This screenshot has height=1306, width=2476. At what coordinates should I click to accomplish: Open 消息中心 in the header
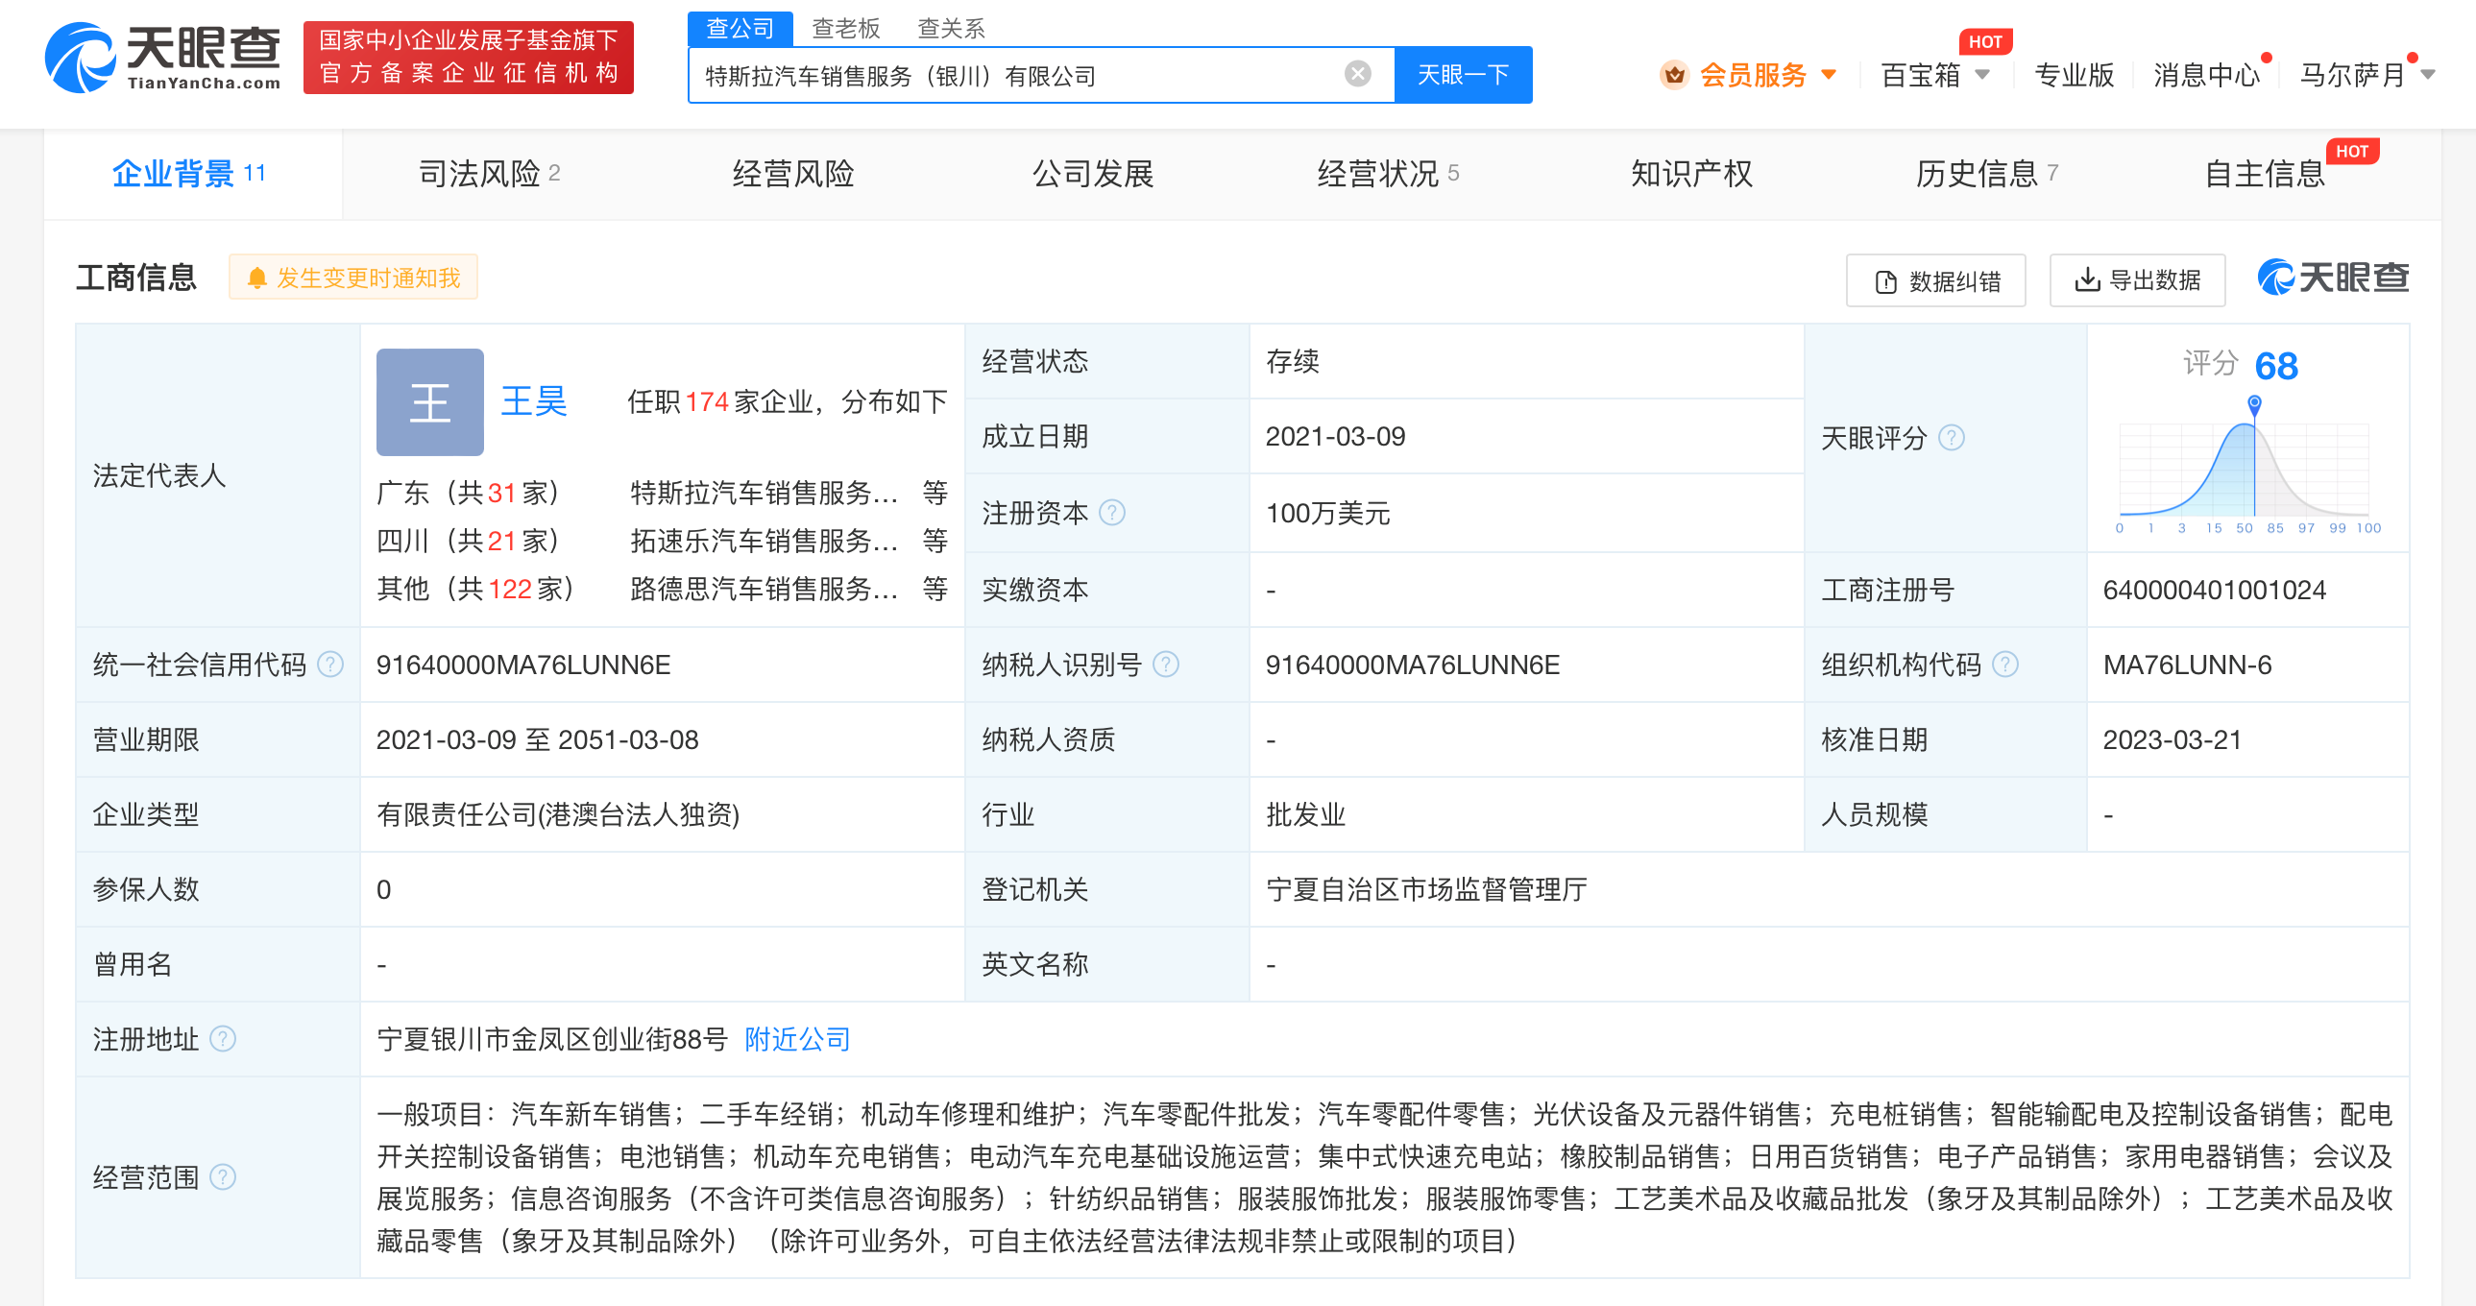(x=2206, y=75)
